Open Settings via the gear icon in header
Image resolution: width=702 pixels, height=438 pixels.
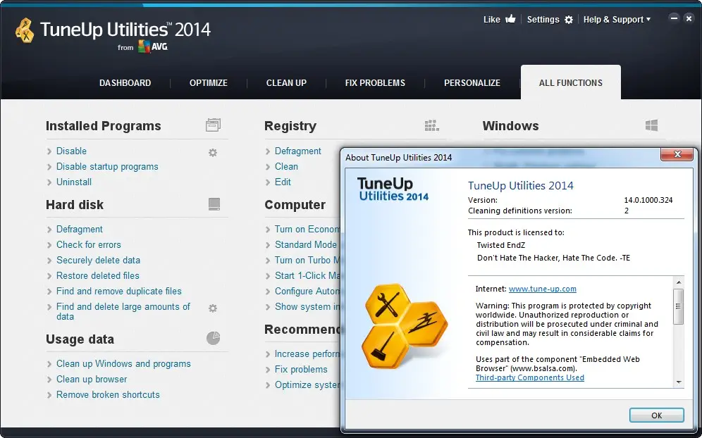[x=569, y=20]
